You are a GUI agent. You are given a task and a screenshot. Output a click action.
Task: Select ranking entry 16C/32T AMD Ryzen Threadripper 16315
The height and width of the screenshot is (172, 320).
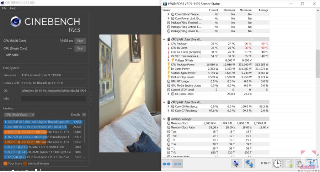pos(43,137)
